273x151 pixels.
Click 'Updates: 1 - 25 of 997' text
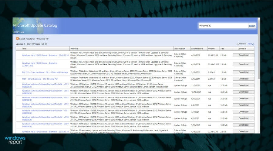[x=31, y=44]
